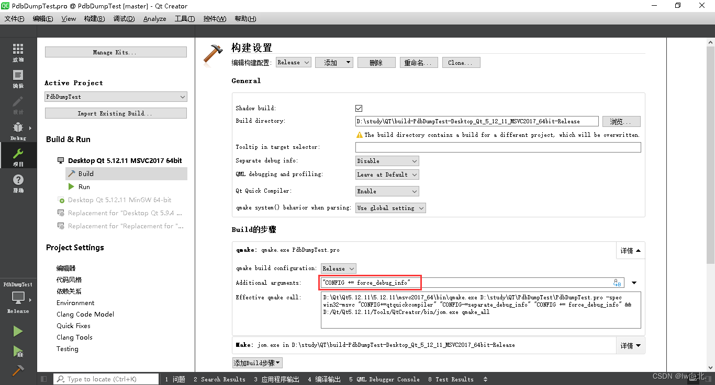
Task: Open Test Results output pane
Action: (x=451, y=379)
